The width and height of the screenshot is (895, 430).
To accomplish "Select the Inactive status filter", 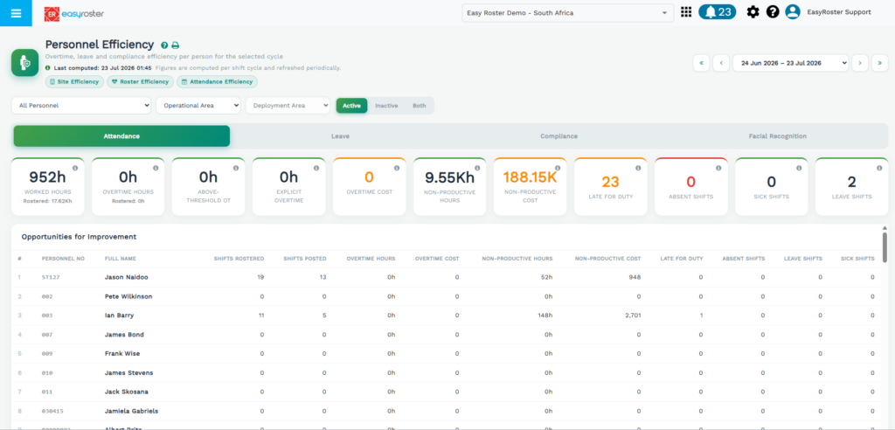I will tap(386, 106).
